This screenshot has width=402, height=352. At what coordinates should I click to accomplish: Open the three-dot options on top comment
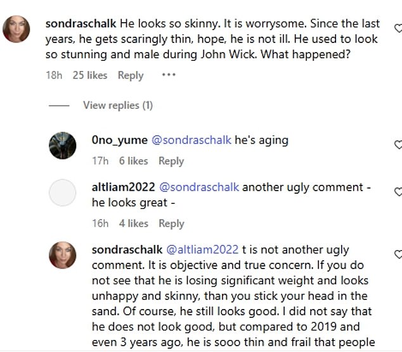169,75
